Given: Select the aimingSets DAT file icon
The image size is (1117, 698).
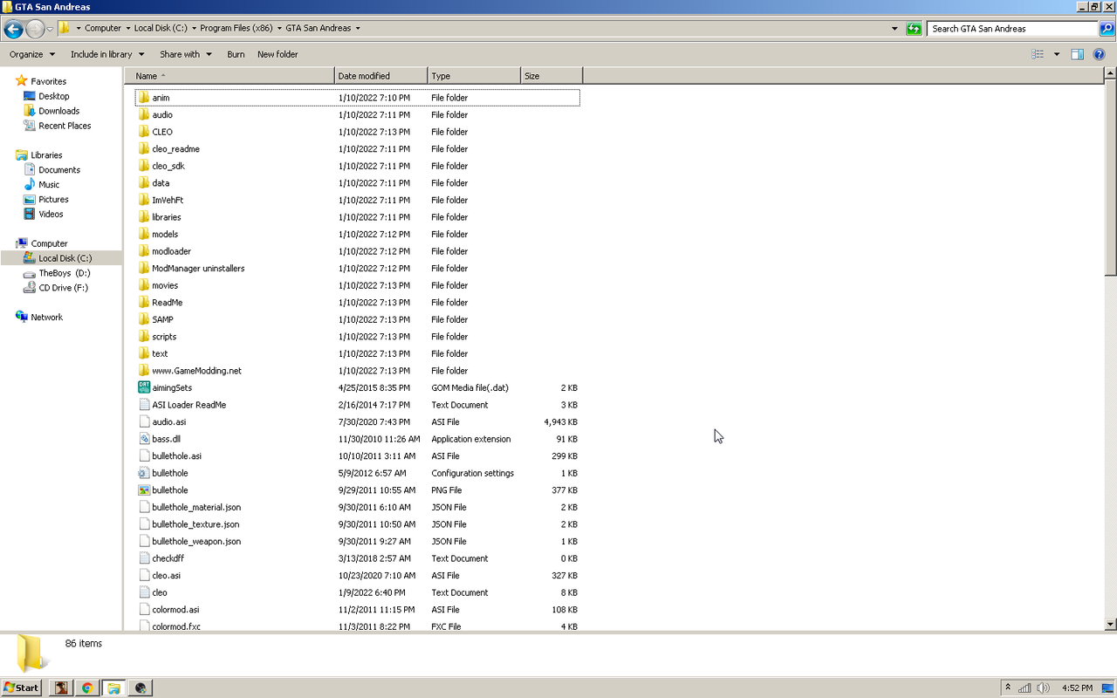Looking at the screenshot, I should (x=144, y=387).
